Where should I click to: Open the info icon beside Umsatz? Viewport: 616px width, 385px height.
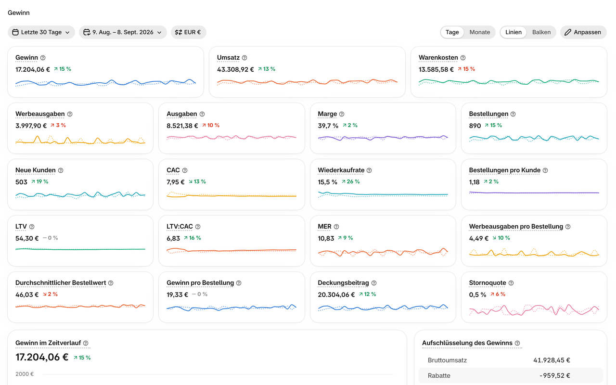(x=244, y=58)
